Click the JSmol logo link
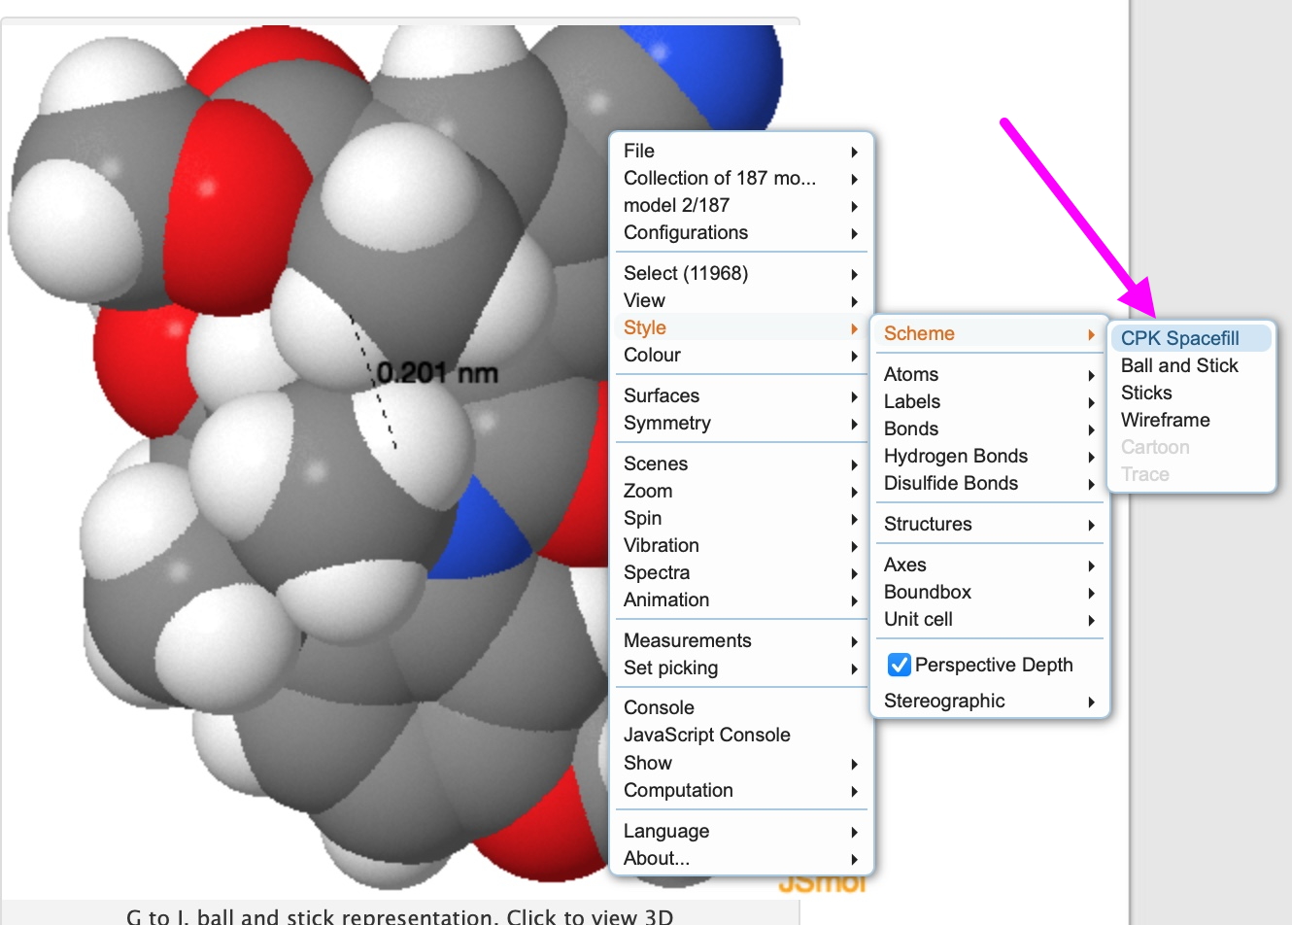Screen dimensions: 1292x925 (821, 883)
